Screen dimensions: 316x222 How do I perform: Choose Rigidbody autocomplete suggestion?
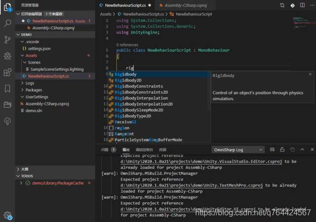(x=159, y=74)
